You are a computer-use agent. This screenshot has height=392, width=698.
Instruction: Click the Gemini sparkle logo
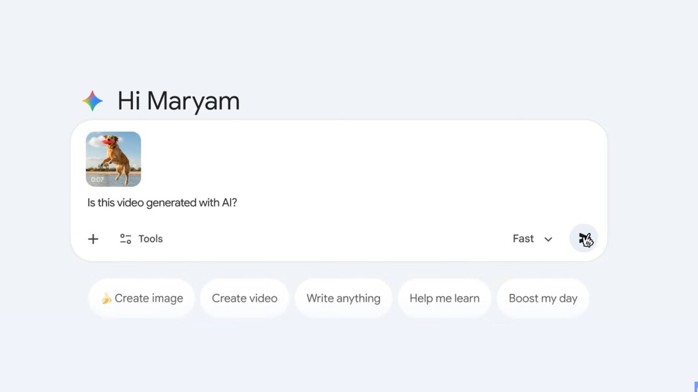93,101
